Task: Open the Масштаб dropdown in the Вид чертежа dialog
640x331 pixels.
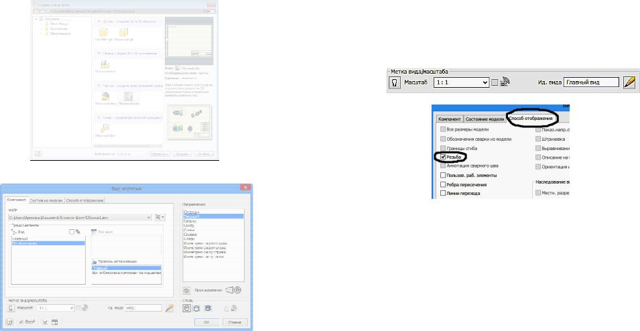Action: pyautogui.click(x=56, y=308)
